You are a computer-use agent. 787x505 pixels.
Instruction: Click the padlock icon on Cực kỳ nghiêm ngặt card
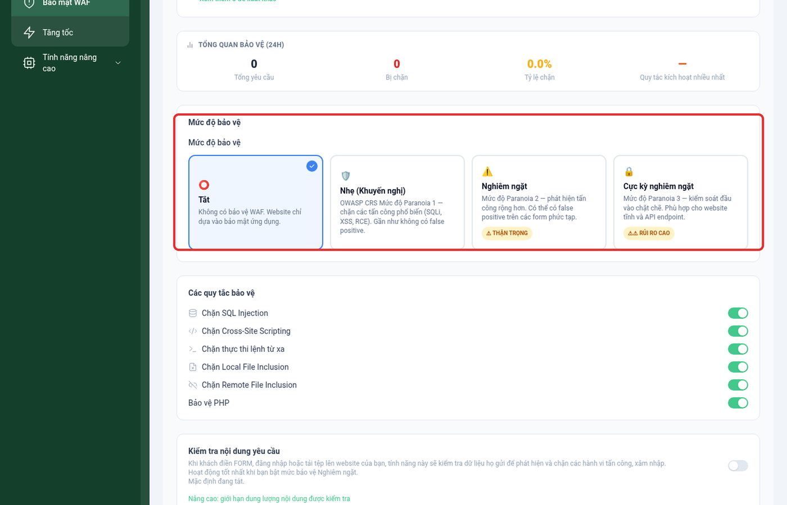coord(629,171)
